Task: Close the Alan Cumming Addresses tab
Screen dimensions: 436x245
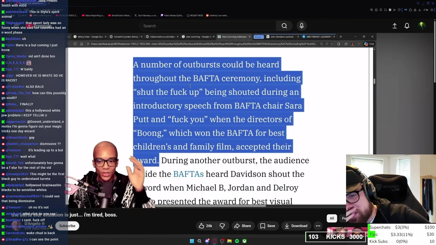Action: (x=249, y=37)
